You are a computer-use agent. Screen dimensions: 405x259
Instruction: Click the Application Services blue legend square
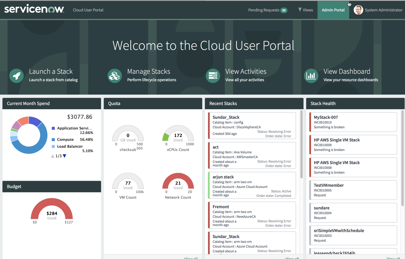[53, 128]
